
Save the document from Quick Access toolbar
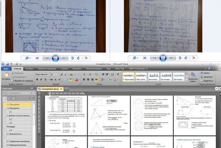7,64
